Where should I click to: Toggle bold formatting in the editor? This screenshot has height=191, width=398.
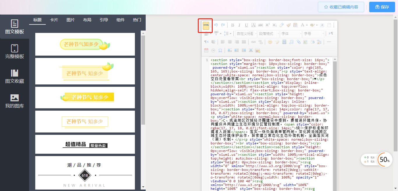[233, 25]
